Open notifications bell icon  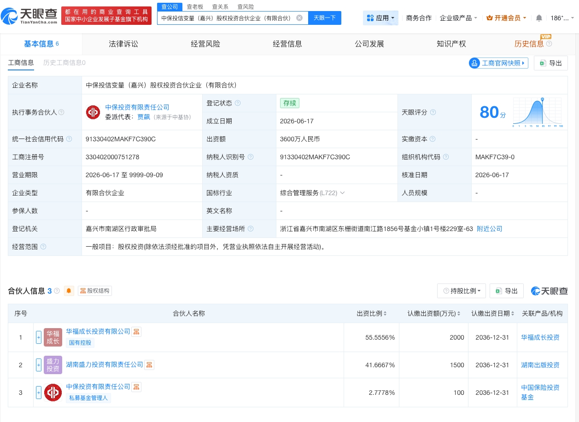click(x=539, y=18)
